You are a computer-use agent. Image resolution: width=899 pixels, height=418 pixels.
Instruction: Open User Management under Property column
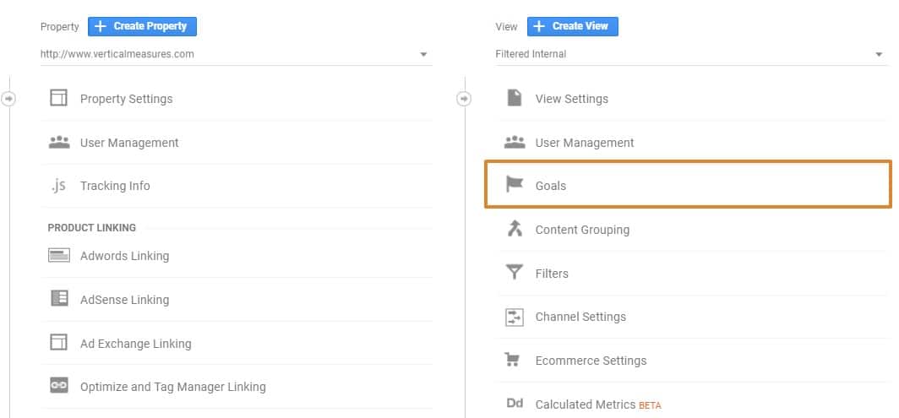pos(129,143)
